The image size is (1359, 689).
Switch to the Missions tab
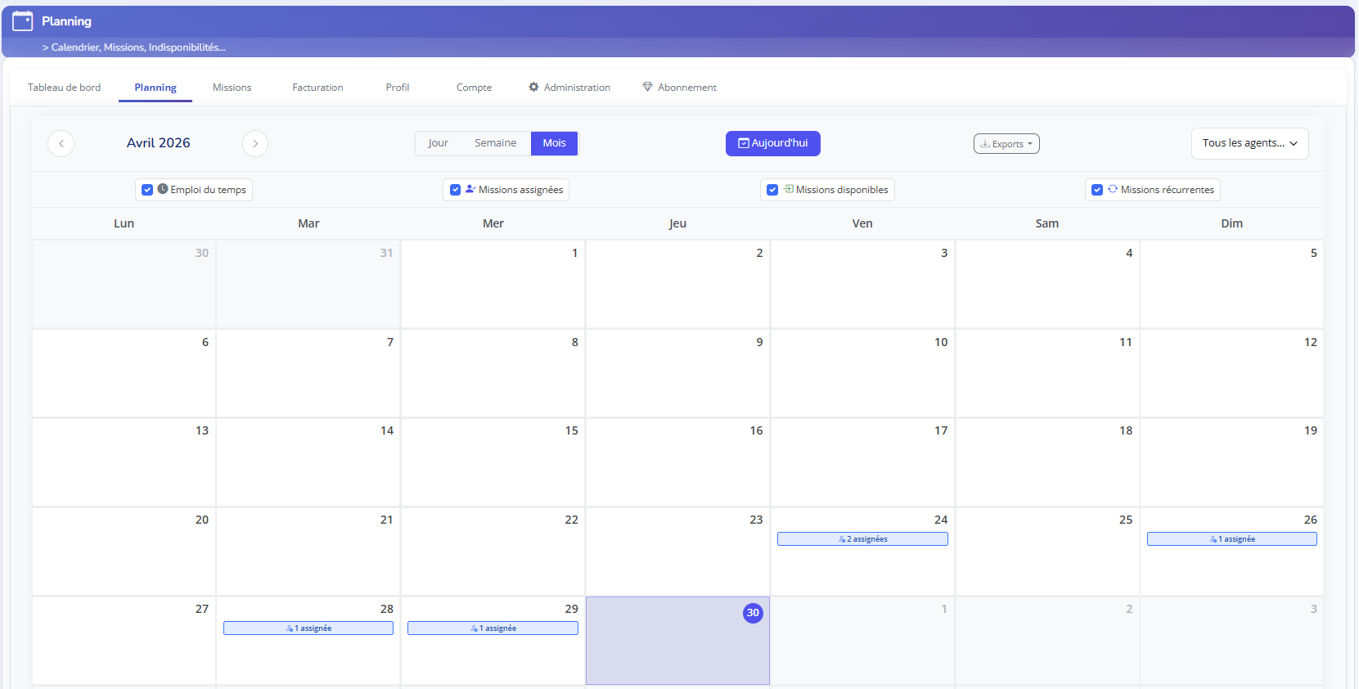tap(232, 88)
